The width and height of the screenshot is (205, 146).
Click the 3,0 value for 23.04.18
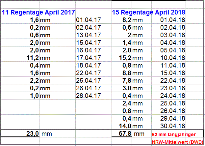click(x=127, y=88)
